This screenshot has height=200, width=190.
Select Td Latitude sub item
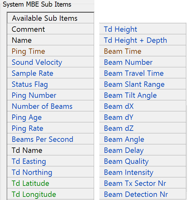pyautogui.click(x=30, y=183)
